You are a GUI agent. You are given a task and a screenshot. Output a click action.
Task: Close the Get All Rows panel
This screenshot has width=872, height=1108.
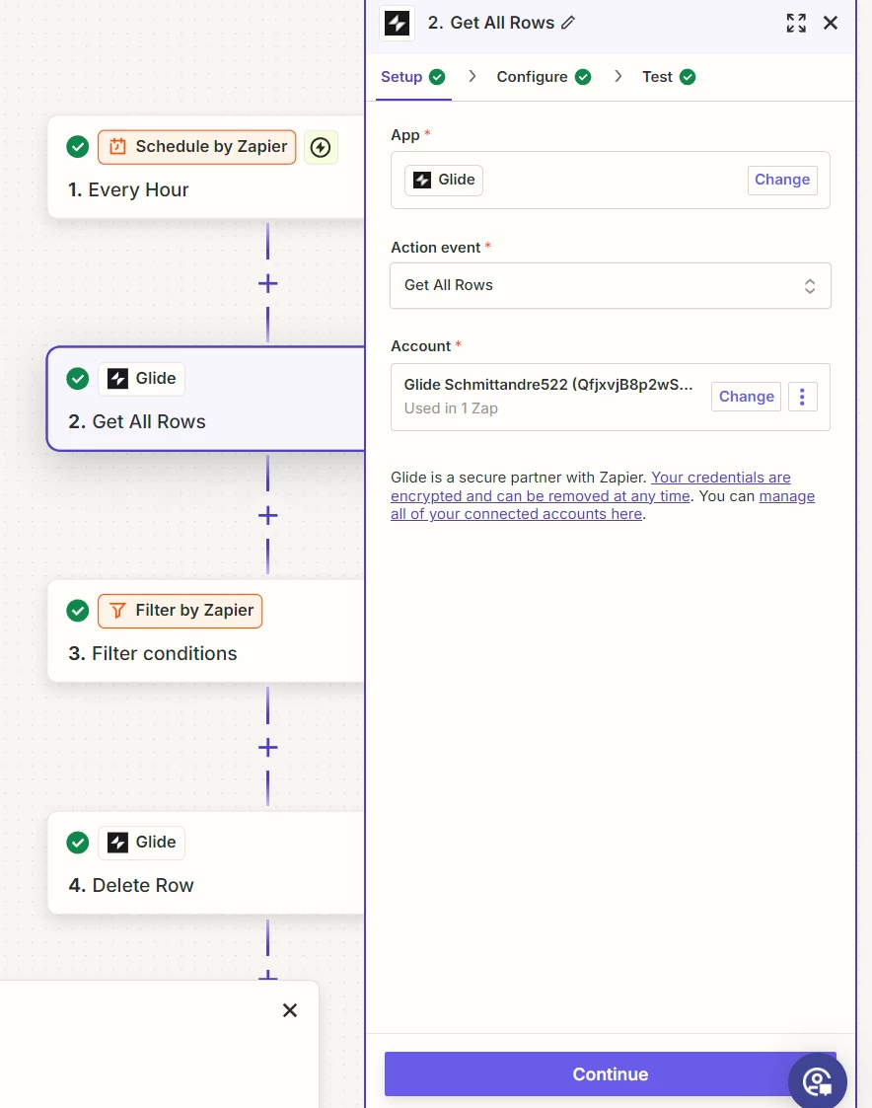click(x=831, y=24)
